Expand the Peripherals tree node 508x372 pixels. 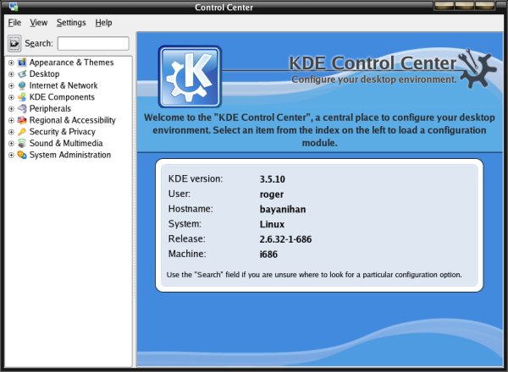coord(11,109)
